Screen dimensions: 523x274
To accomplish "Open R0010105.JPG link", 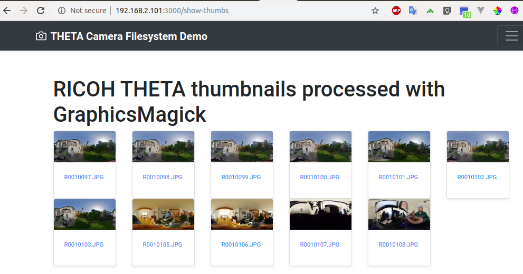I will click(163, 244).
